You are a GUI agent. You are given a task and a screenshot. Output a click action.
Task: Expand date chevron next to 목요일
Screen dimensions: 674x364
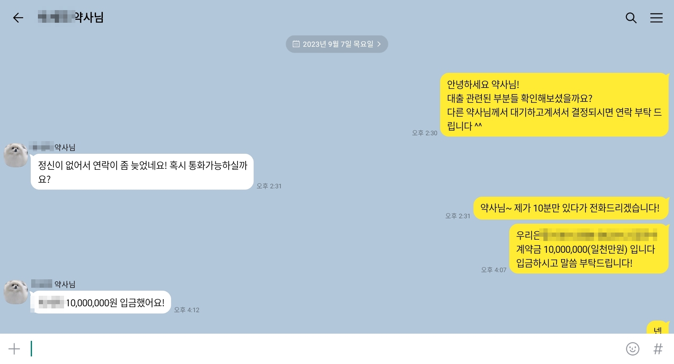[x=379, y=44]
